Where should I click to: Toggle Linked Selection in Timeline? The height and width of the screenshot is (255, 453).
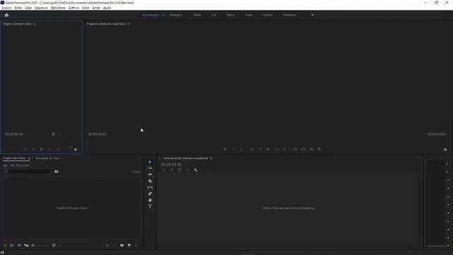click(179, 170)
